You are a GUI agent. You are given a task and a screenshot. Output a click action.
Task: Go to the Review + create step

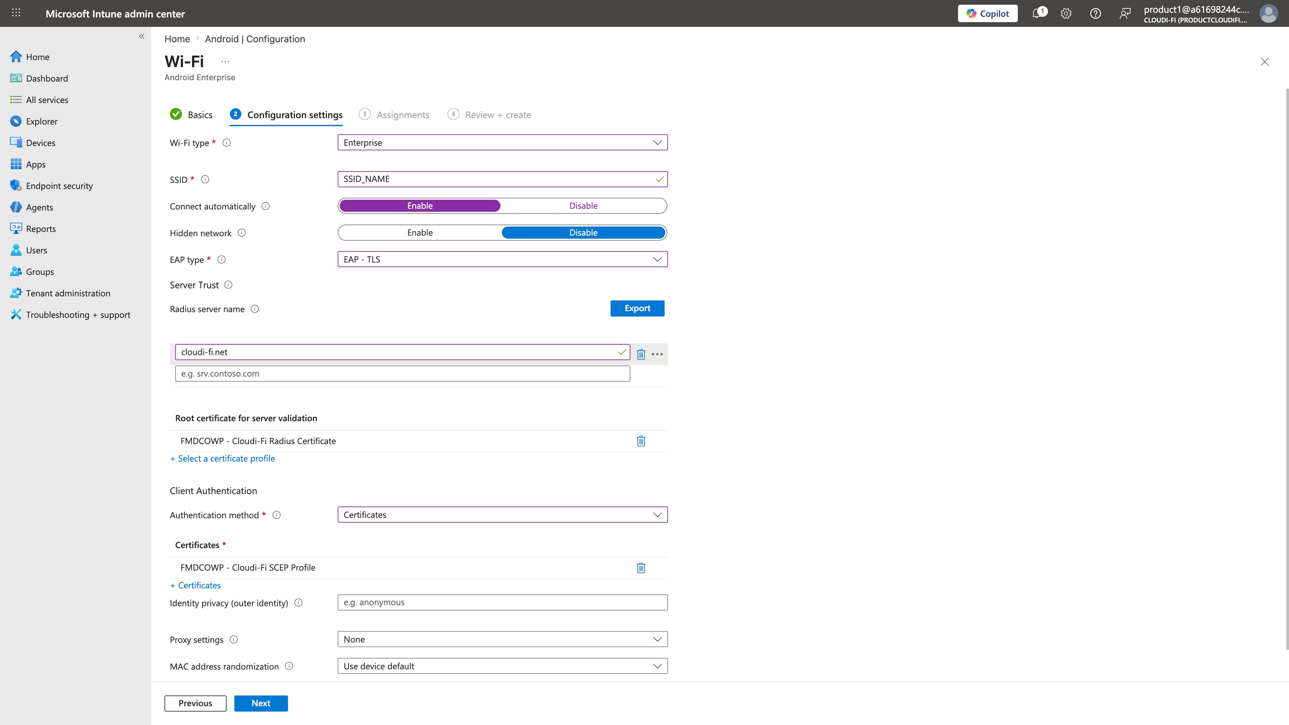489,114
